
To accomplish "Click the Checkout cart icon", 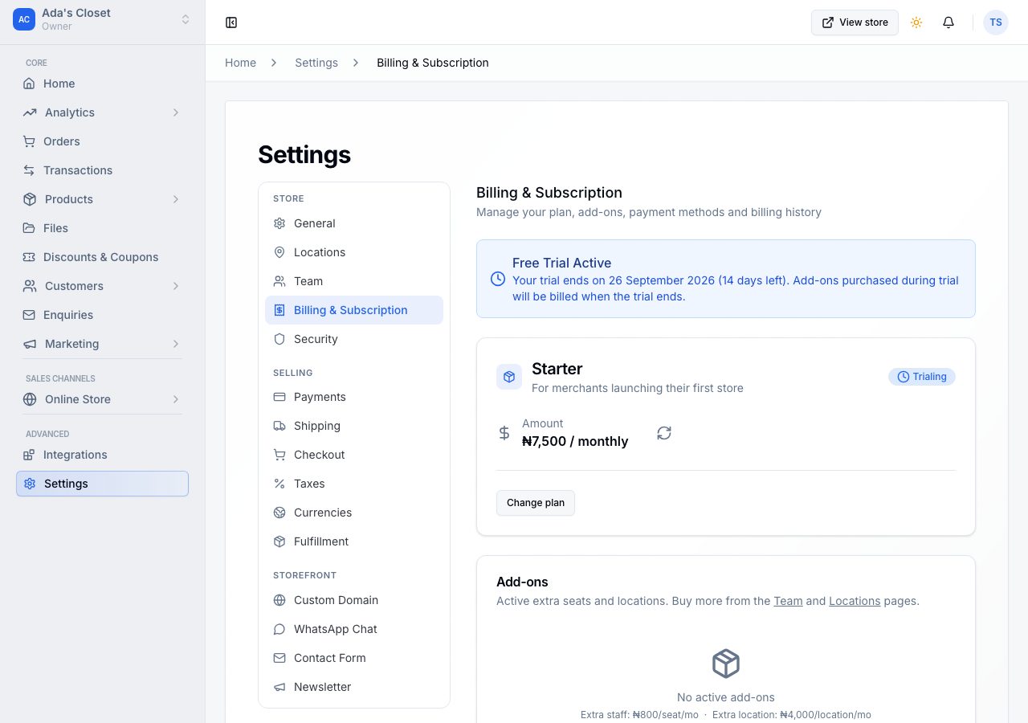I will point(279,455).
